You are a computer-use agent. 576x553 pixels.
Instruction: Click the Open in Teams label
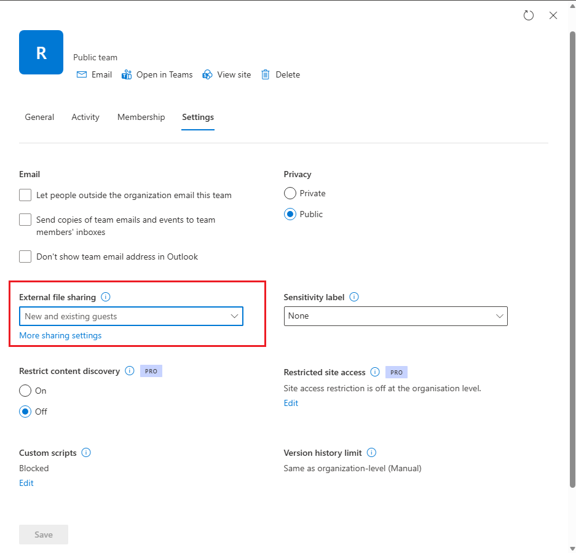pyautogui.click(x=165, y=74)
